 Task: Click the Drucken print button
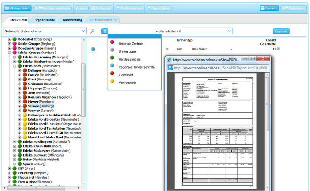(268, 8)
